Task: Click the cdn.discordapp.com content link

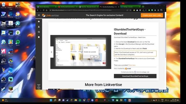Action: coord(143,72)
